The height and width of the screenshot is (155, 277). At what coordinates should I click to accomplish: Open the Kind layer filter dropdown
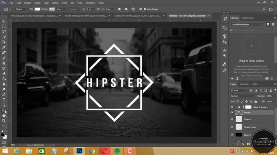239,90
